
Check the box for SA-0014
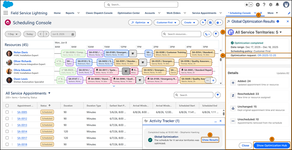[x=7, y=131]
